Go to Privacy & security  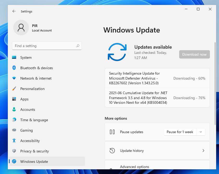pyautogui.click(x=47, y=151)
